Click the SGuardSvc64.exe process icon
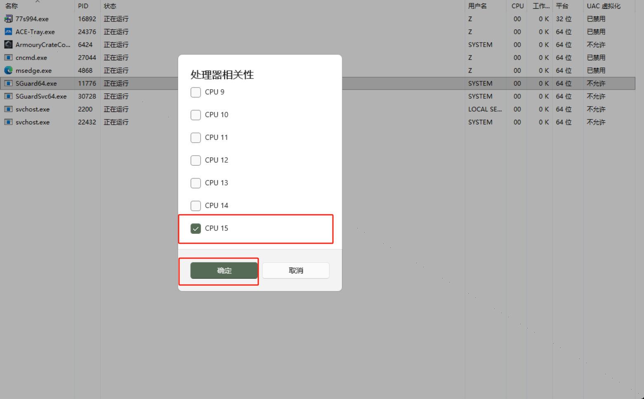 [8, 96]
